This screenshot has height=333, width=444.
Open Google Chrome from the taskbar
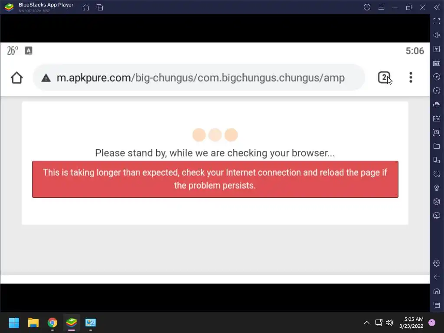pos(52,323)
